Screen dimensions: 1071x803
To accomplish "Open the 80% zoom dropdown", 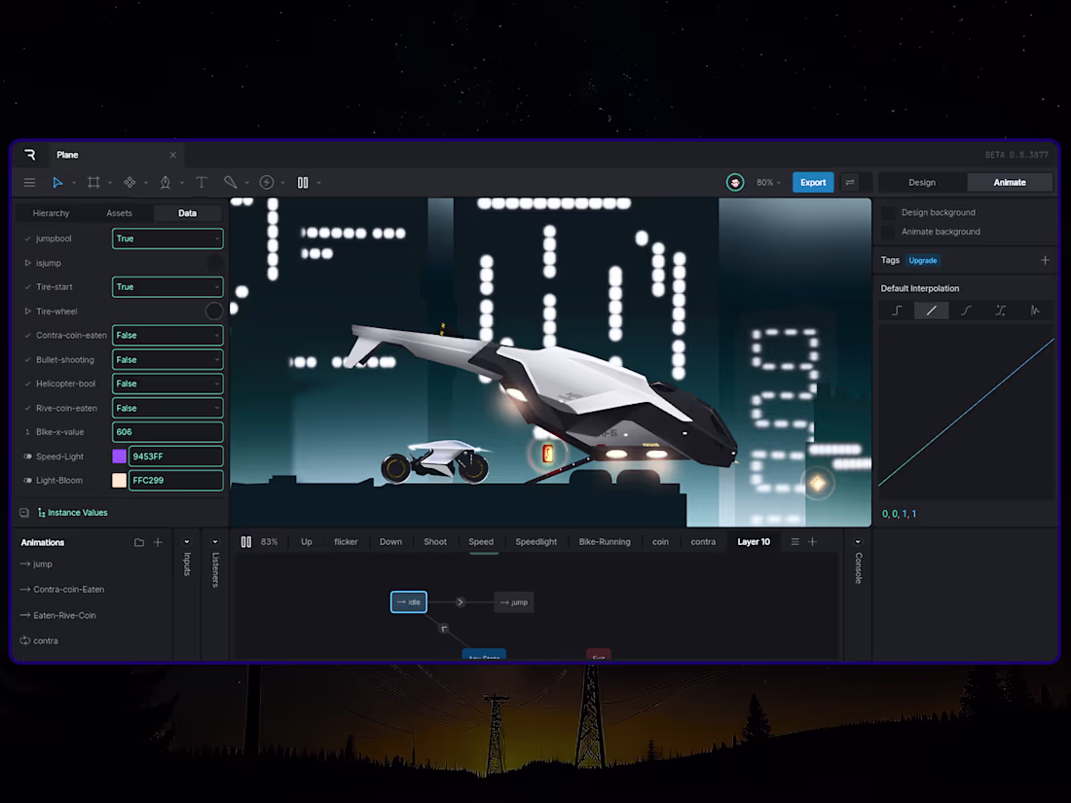I will pos(768,182).
